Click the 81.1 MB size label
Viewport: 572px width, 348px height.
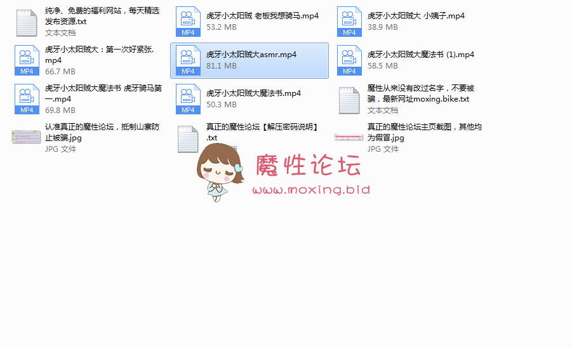tap(222, 65)
